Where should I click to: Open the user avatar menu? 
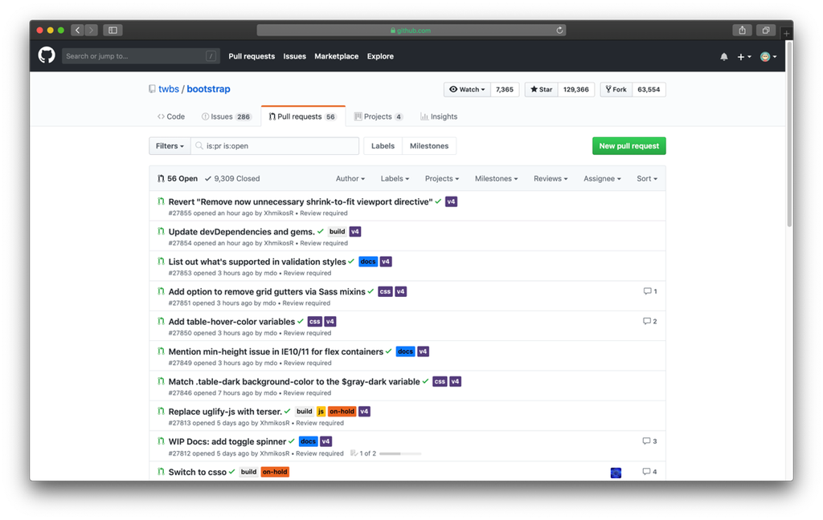click(x=768, y=57)
